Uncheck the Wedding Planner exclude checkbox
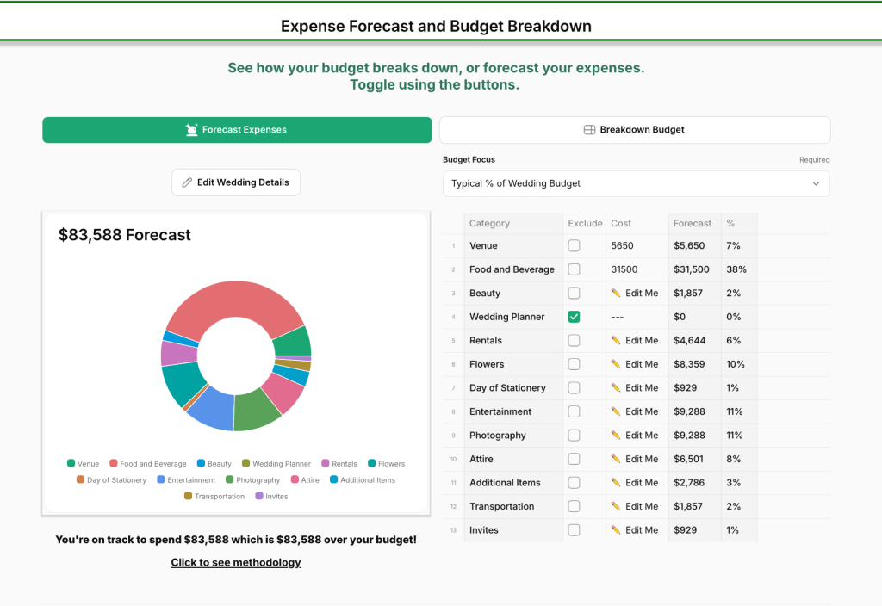882x606 pixels. (x=575, y=317)
